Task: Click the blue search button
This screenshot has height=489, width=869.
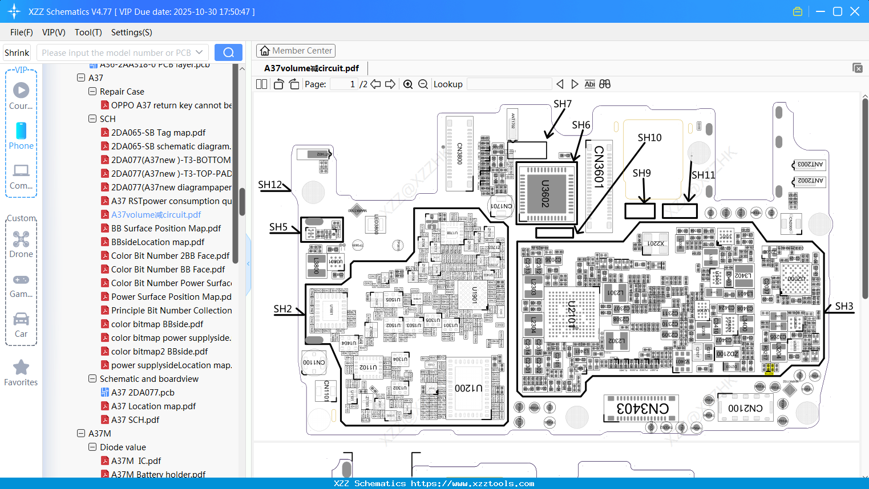Action: pyautogui.click(x=228, y=52)
